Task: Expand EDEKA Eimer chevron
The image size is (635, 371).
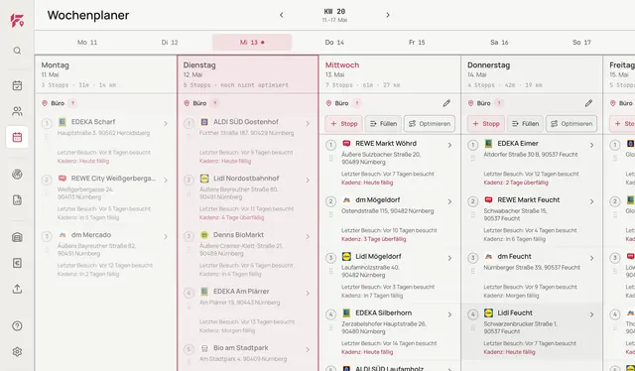Action: (x=591, y=145)
